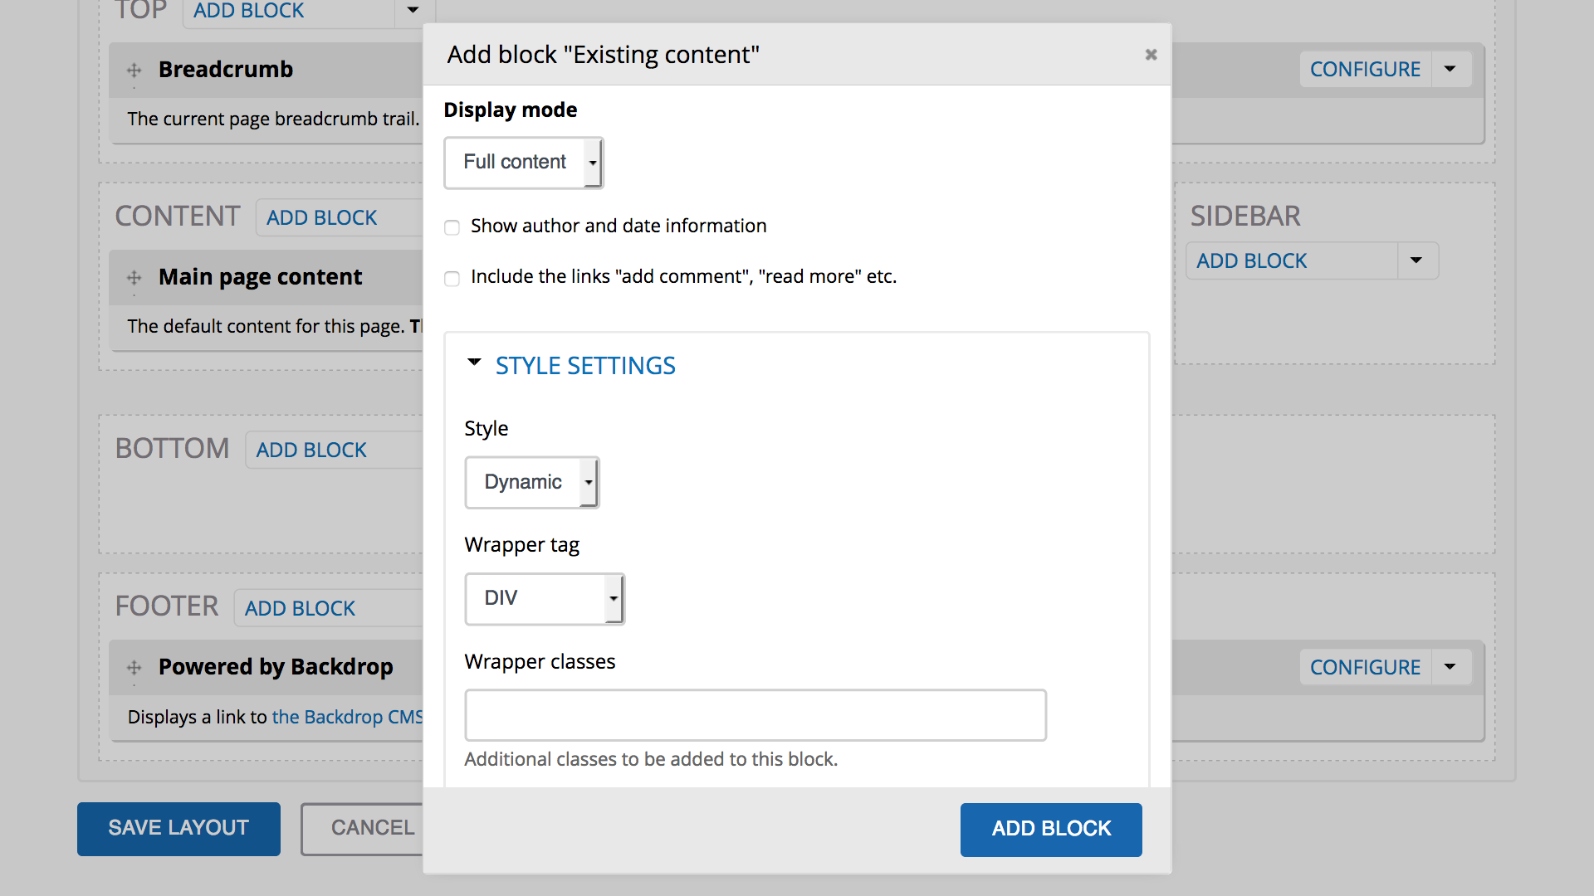This screenshot has height=896, width=1594.
Task: Click Save Layout button
Action: 178,828
